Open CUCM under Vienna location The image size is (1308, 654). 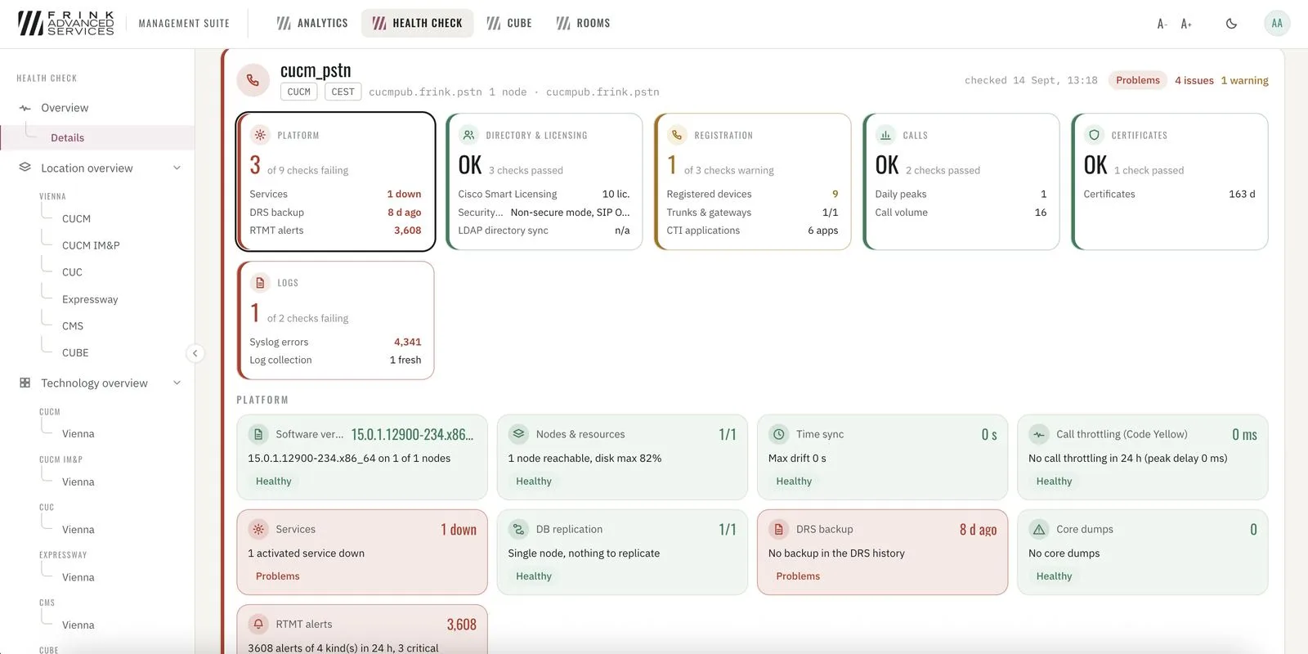76,218
